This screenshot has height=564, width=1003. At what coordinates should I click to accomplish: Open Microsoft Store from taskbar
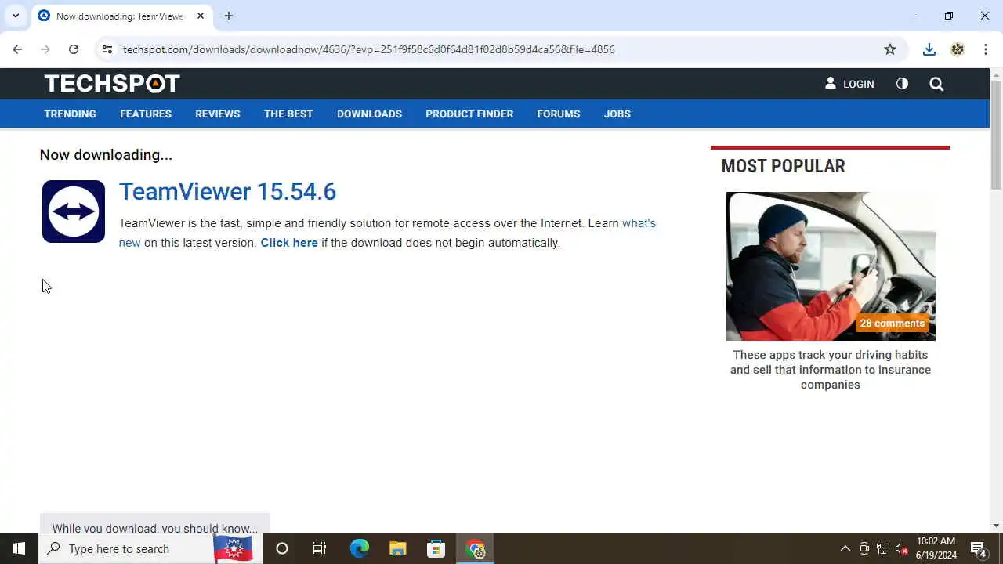tap(436, 548)
